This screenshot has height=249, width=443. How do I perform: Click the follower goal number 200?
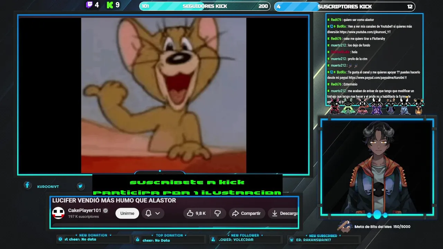[263, 6]
